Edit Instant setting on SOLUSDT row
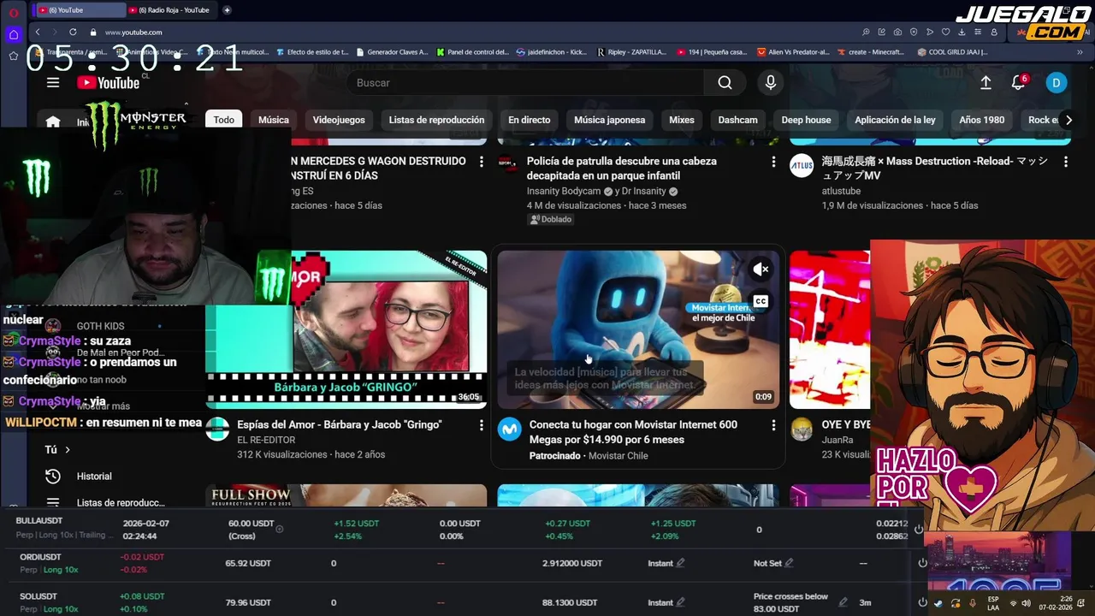This screenshot has height=616, width=1095. tap(681, 602)
